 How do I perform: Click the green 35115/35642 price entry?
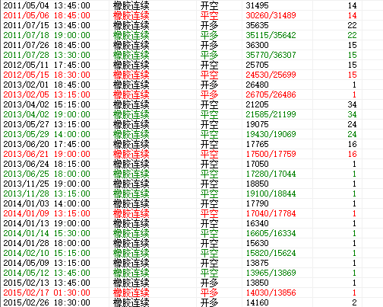[271, 35]
